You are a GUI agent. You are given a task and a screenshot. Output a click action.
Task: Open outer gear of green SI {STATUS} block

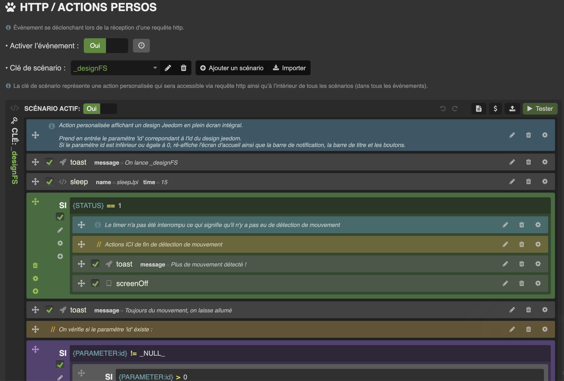(x=35, y=279)
